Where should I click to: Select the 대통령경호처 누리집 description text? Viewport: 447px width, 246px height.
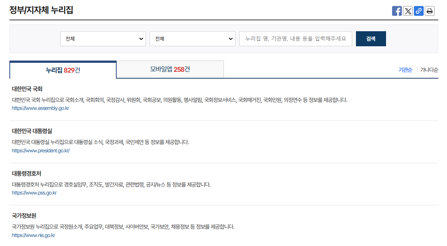(x=111, y=185)
